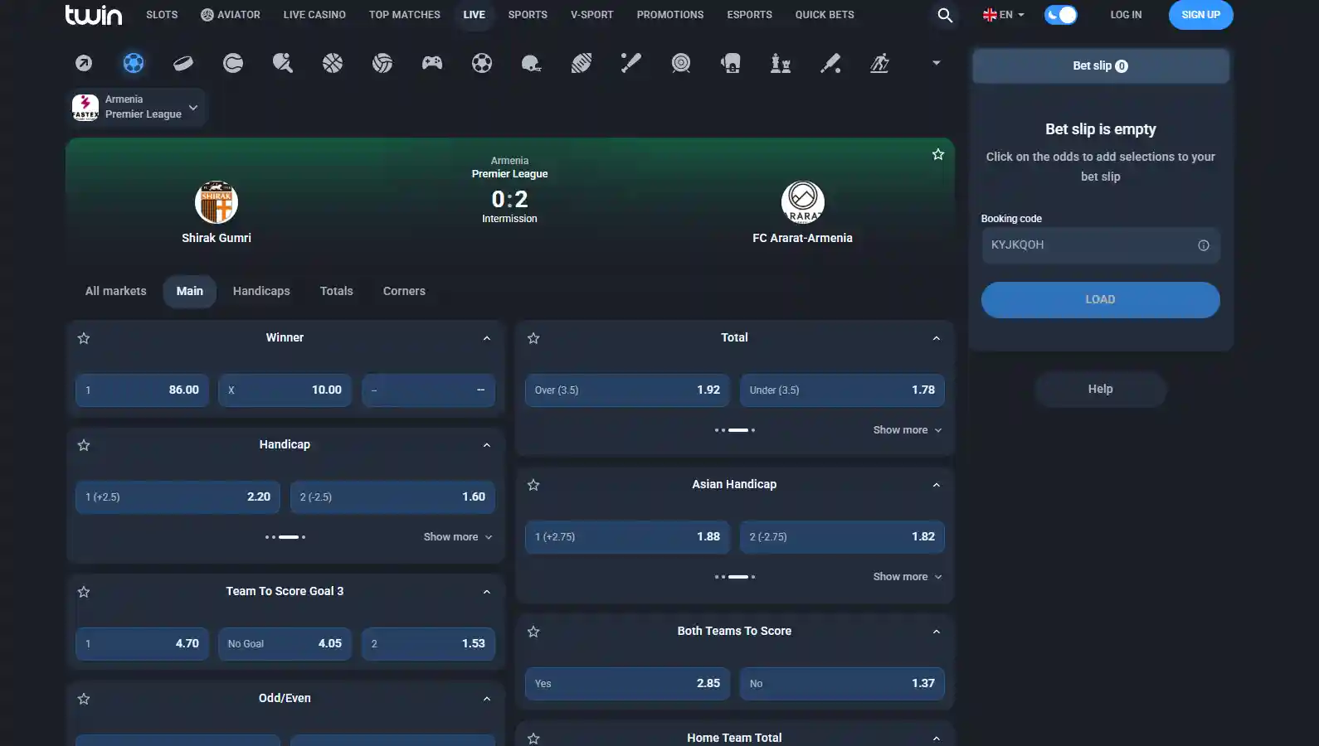Image resolution: width=1319 pixels, height=746 pixels.
Task: Select the baseball bat icon
Action: (x=631, y=63)
